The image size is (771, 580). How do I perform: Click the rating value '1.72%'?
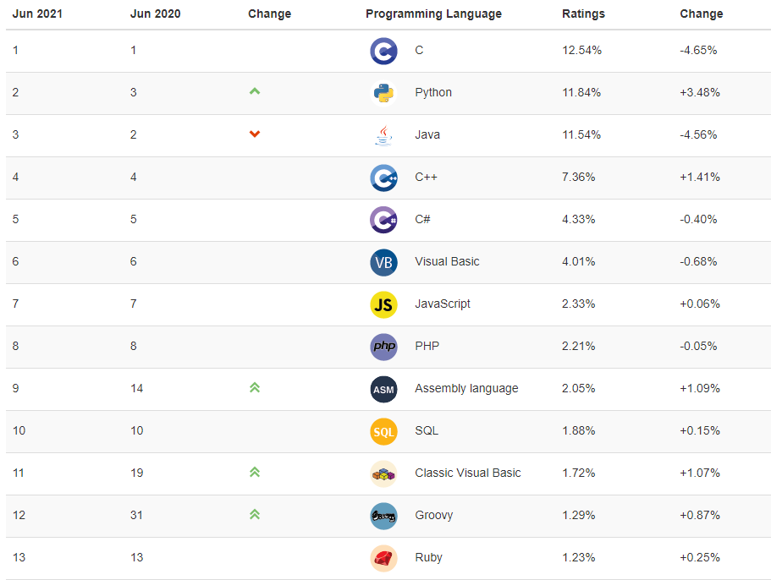[x=579, y=473]
